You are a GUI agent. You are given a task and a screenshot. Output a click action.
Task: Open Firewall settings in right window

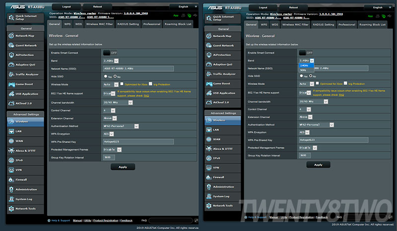[x=222, y=177]
